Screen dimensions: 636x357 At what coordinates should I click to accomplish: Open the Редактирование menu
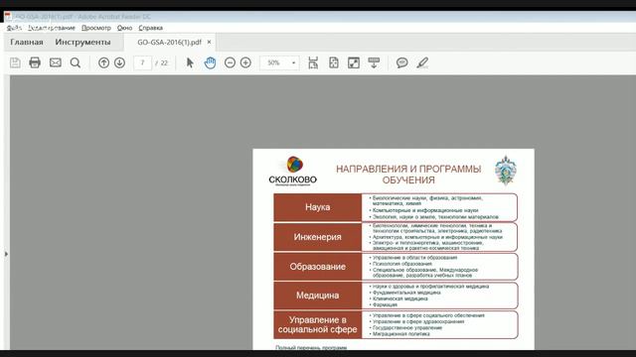52,28
